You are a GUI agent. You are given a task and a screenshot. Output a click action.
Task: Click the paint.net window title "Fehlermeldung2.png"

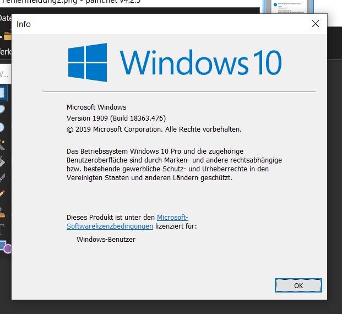(40, 2)
